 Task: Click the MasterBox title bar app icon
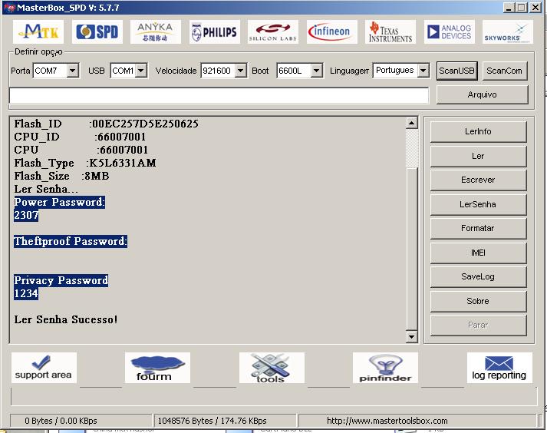[10, 8]
